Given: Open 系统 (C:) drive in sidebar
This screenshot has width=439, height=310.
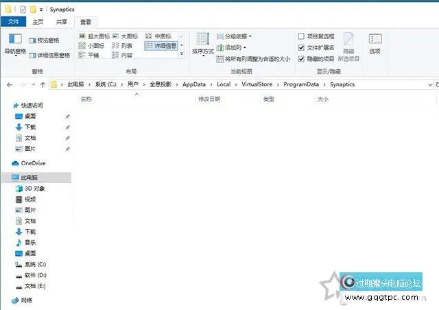Looking at the screenshot, I should tap(30, 264).
